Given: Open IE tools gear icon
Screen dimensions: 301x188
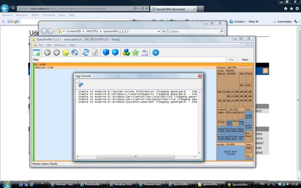Looking at the screenshot, I should pyautogui.click(x=297, y=9).
